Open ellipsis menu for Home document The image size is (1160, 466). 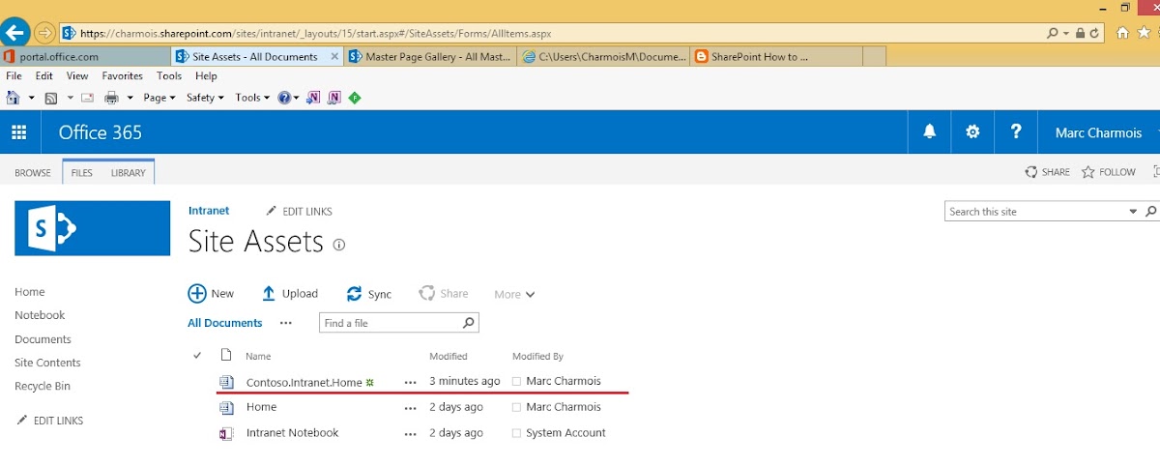pos(411,408)
